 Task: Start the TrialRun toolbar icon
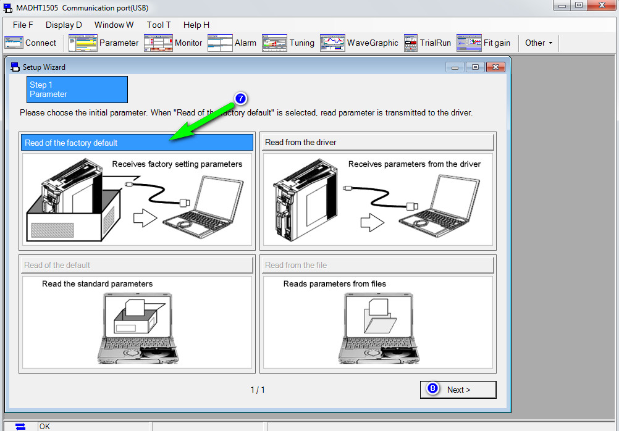(x=411, y=43)
